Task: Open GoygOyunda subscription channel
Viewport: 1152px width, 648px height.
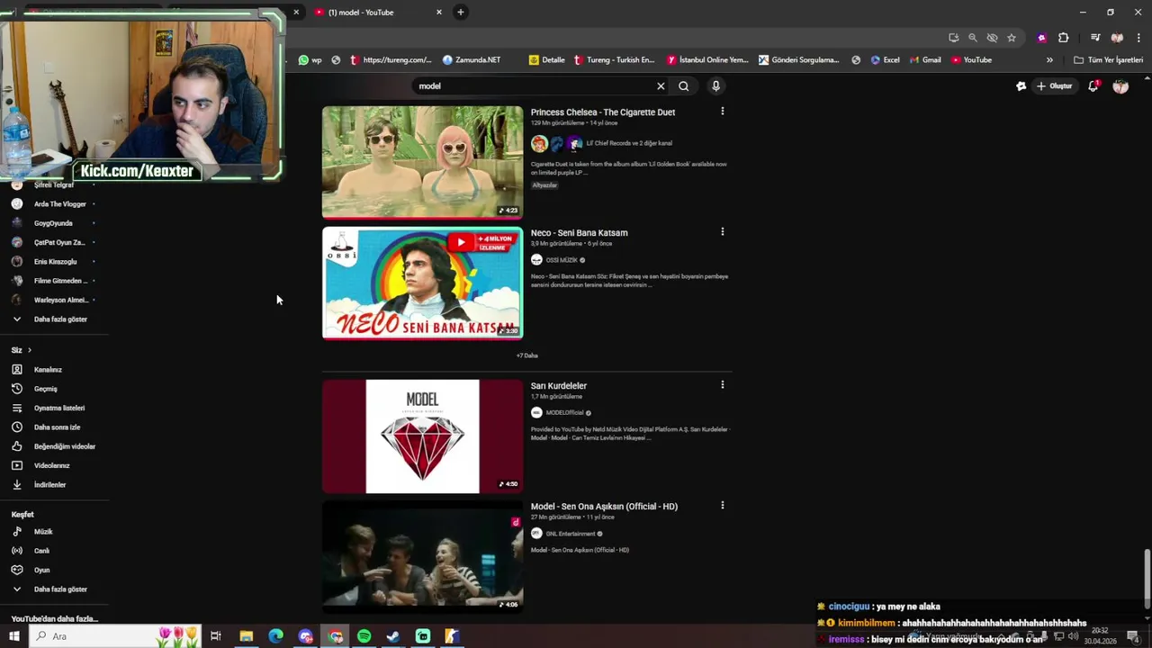Action: click(54, 223)
